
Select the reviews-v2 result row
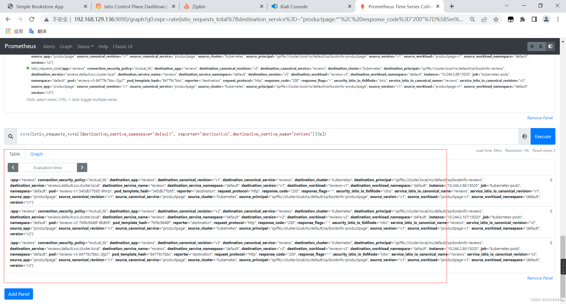(x=280, y=222)
